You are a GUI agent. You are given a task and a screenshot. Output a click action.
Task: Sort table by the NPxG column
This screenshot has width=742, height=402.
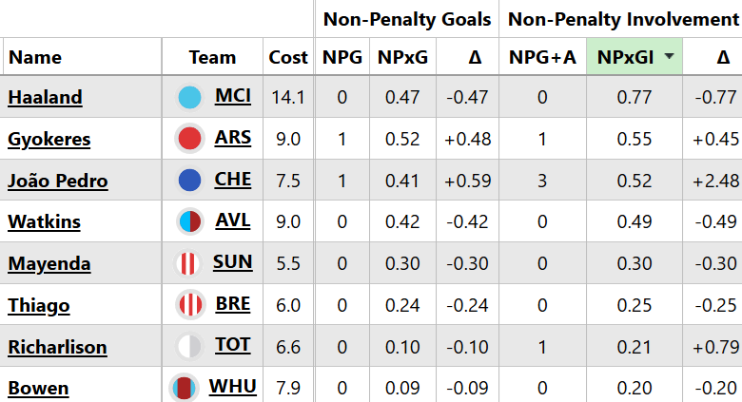(402, 58)
